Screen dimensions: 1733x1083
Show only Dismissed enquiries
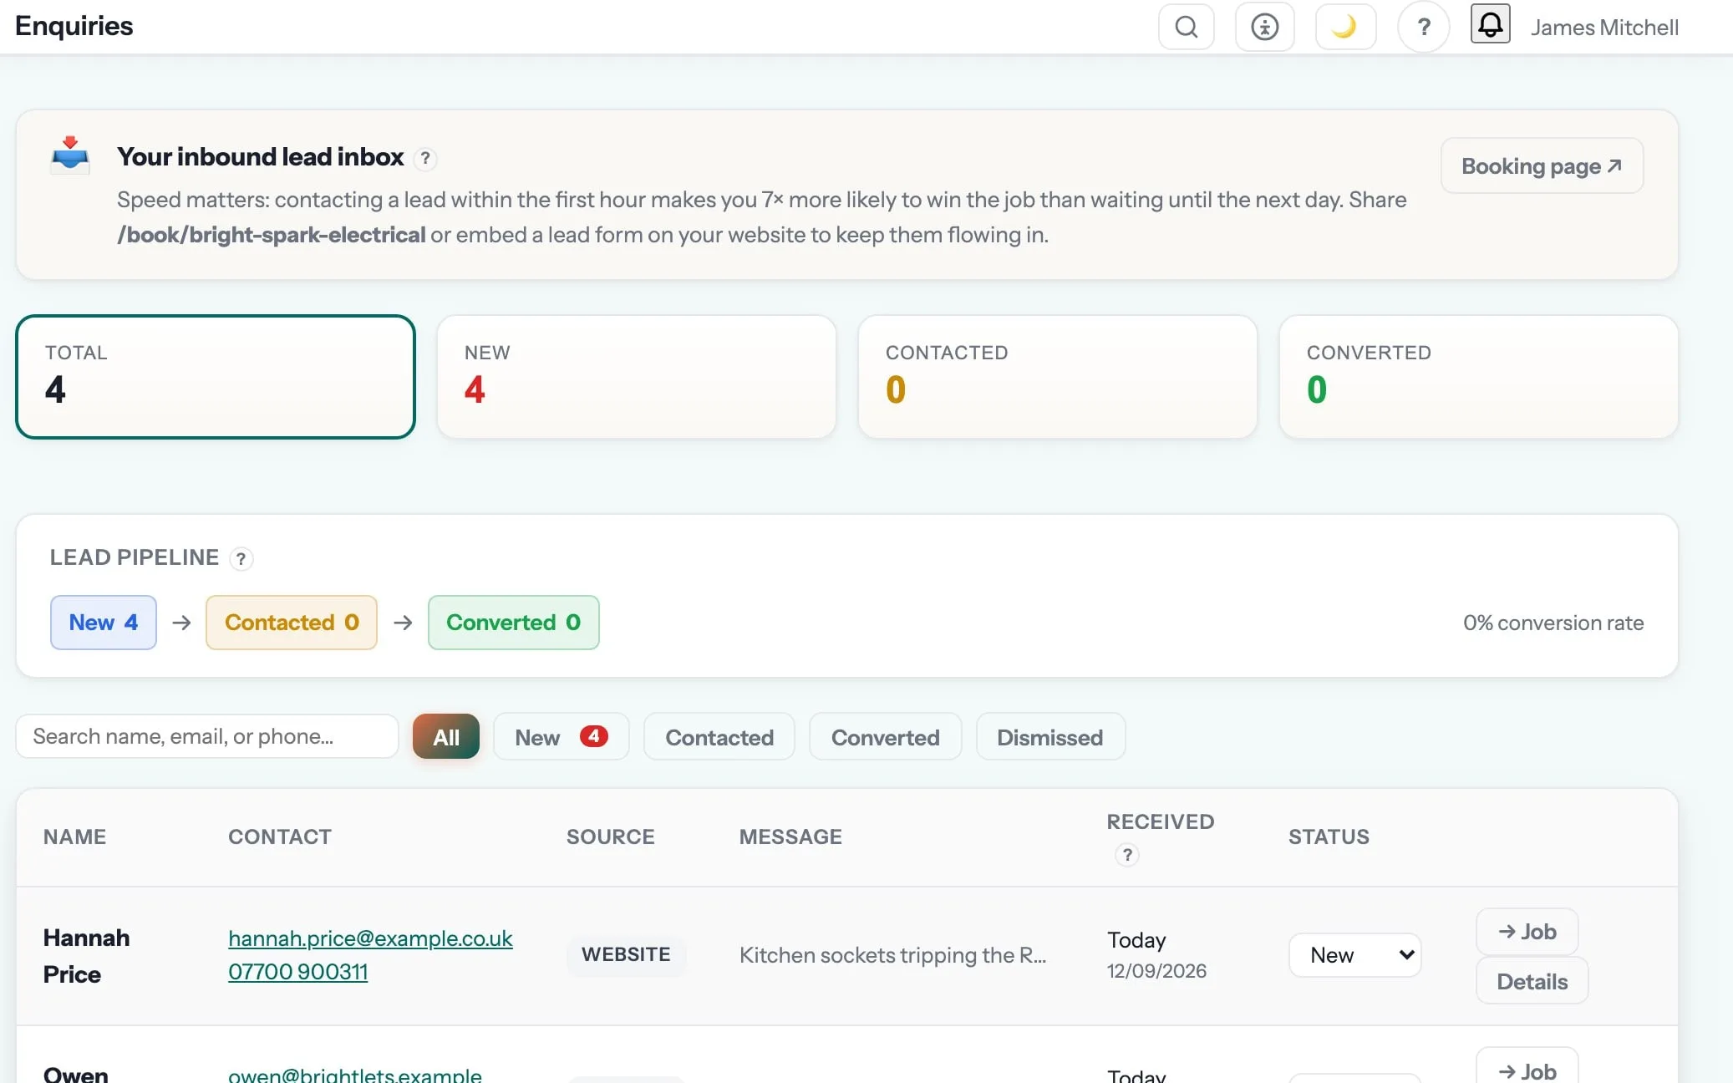(x=1049, y=736)
